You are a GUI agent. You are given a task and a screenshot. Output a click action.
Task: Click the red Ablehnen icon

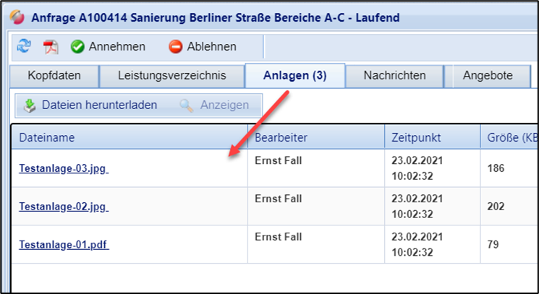click(x=176, y=47)
